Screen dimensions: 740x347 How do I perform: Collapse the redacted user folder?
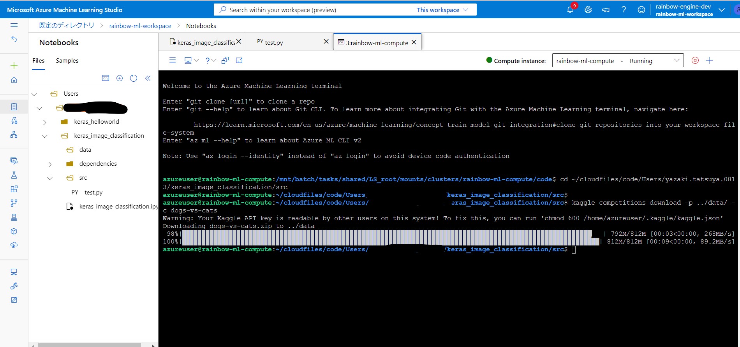pos(39,108)
